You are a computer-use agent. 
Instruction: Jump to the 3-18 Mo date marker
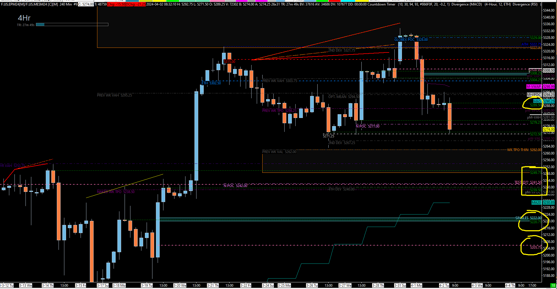(x=119, y=286)
